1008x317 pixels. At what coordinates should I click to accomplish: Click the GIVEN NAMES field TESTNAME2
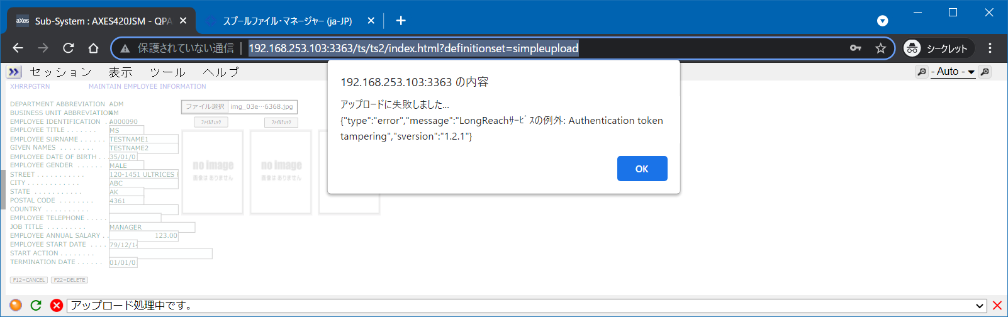coord(143,148)
